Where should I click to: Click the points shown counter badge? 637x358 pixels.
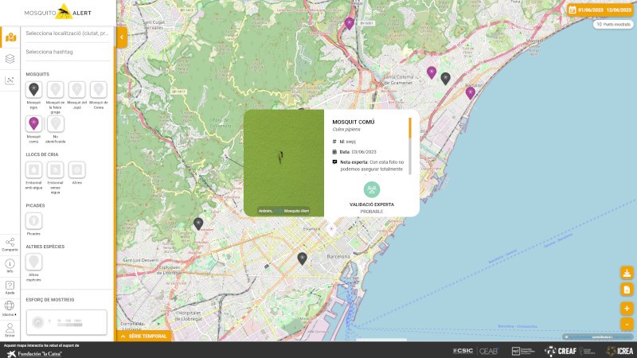(x=613, y=25)
